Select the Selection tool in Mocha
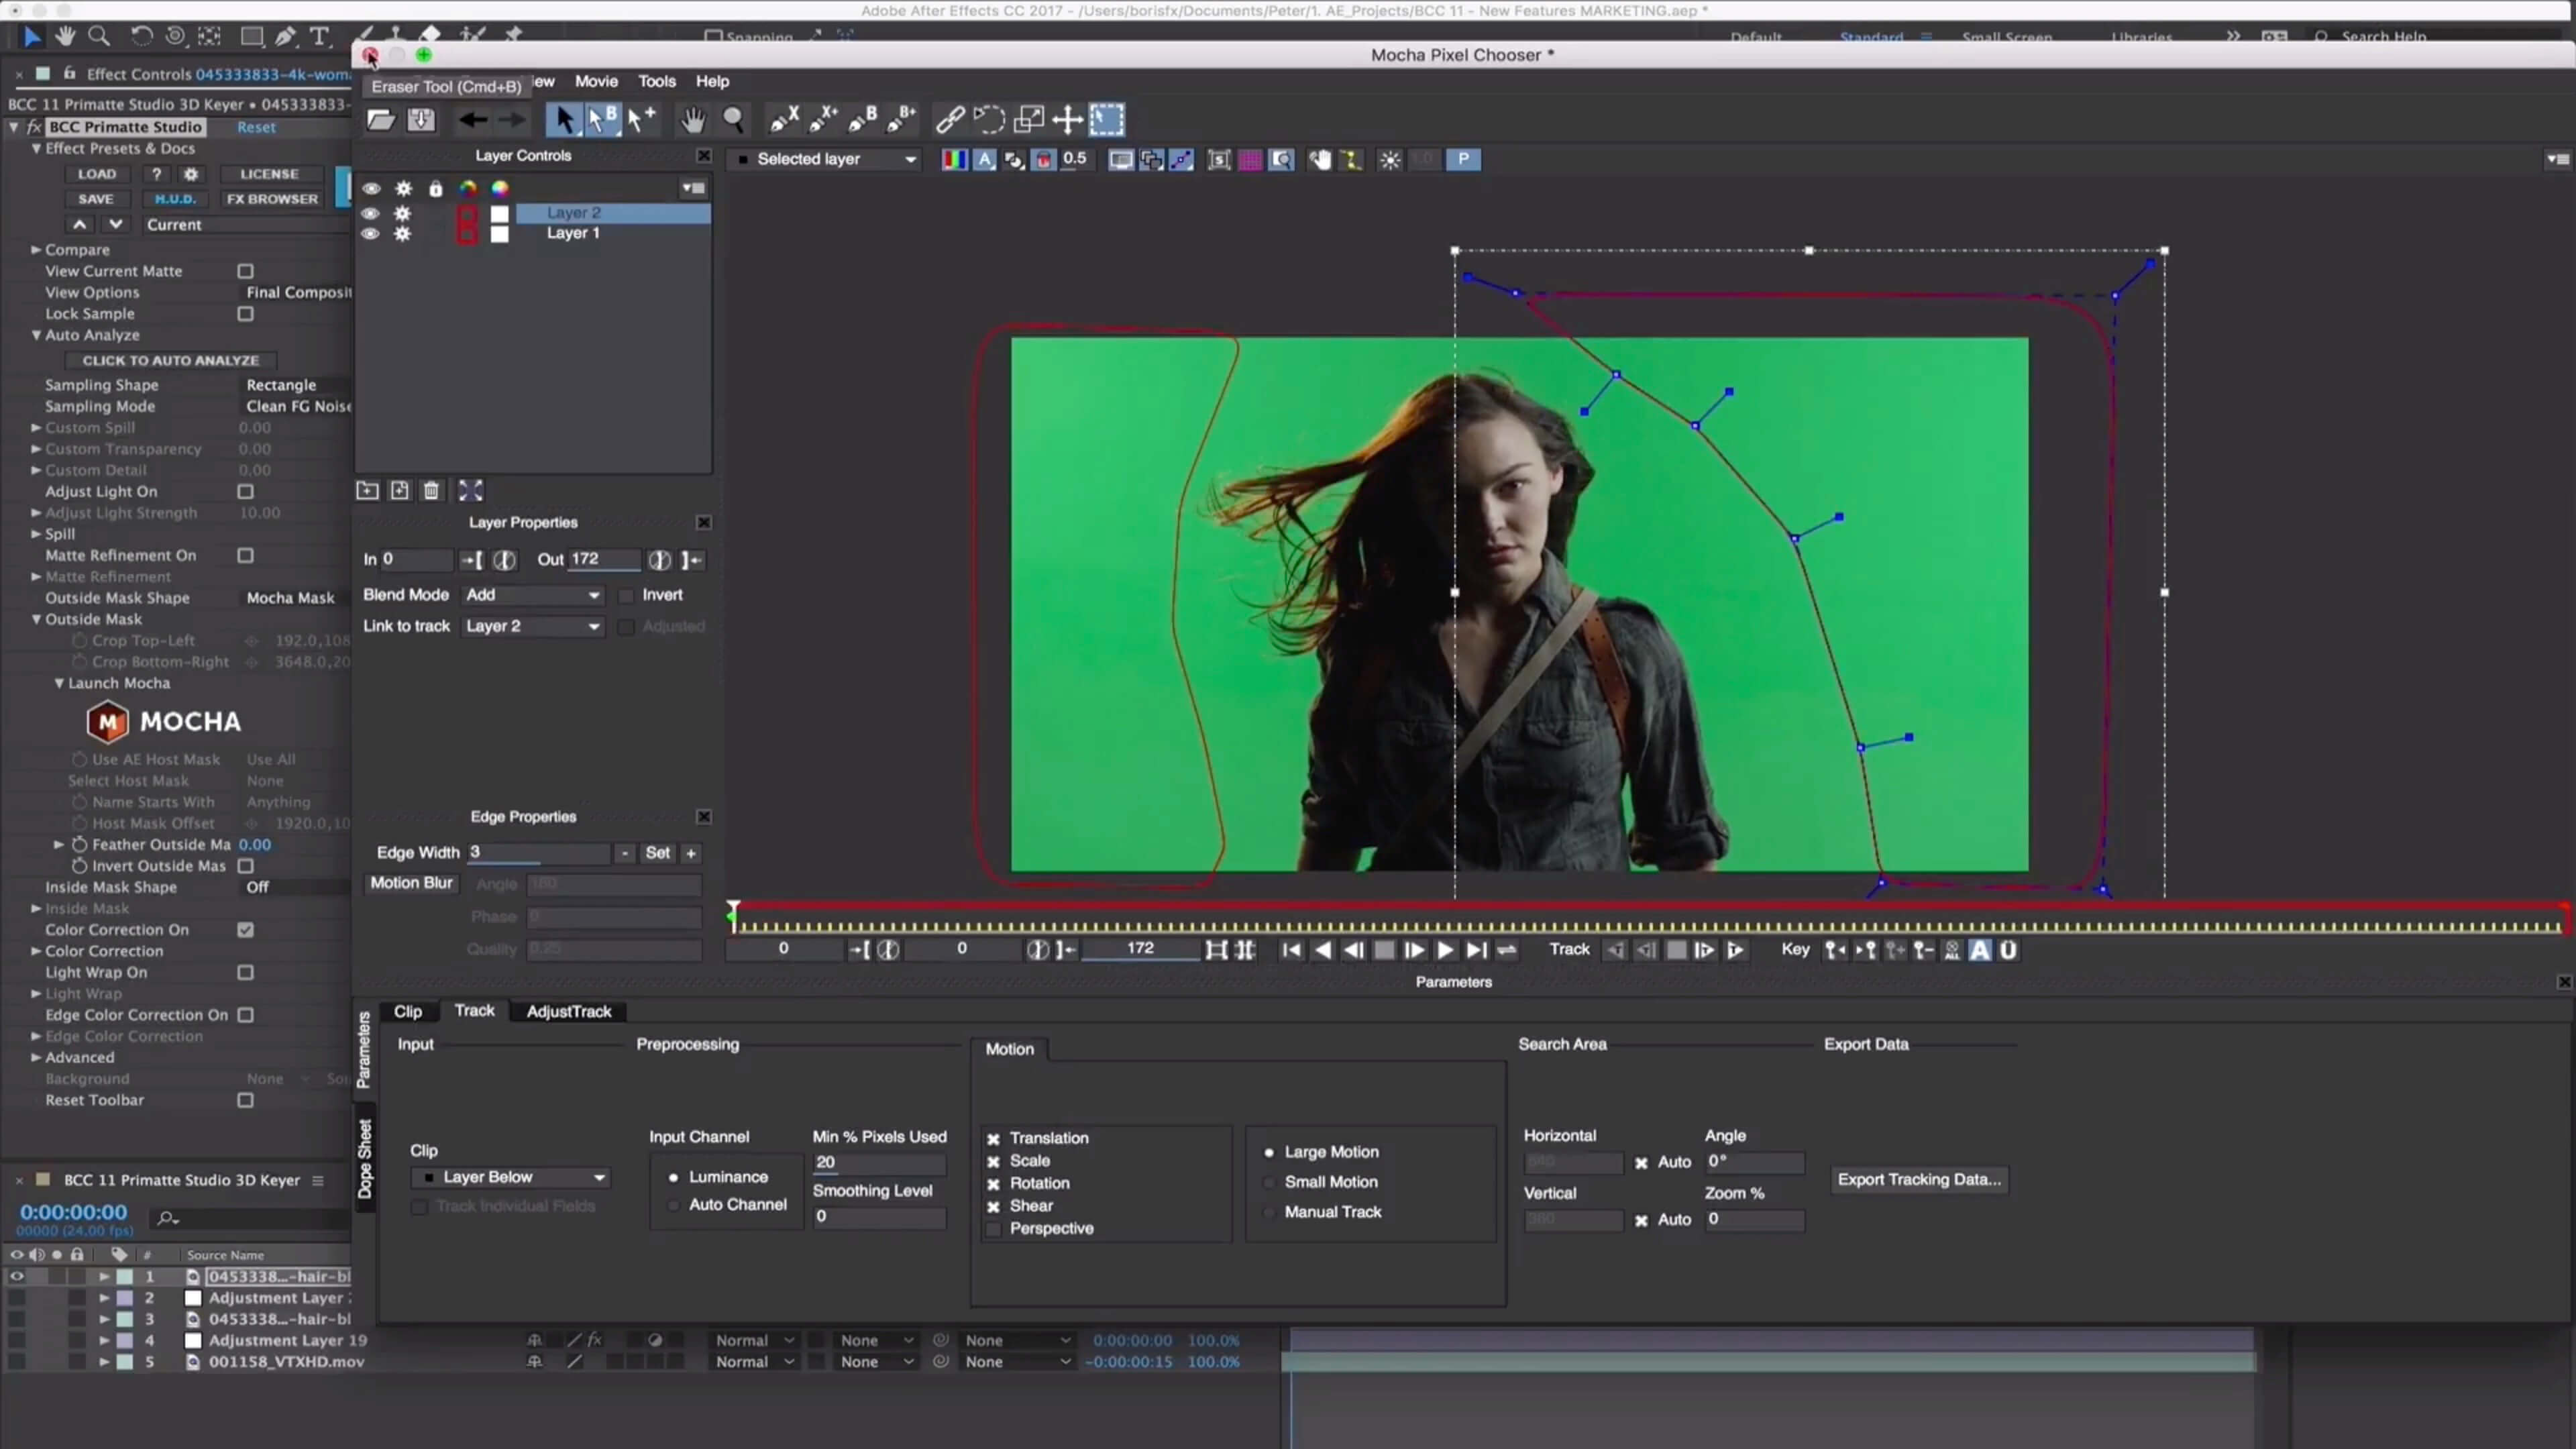2576x1449 pixels. tap(563, 119)
